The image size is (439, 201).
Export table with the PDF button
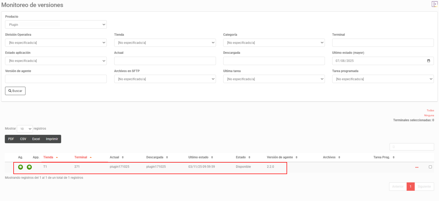11,139
